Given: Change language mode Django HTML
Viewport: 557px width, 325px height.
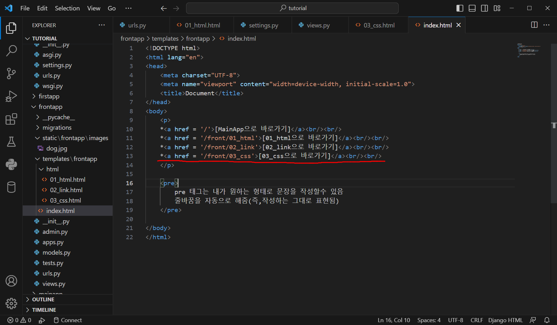Looking at the screenshot, I should click(x=506, y=320).
